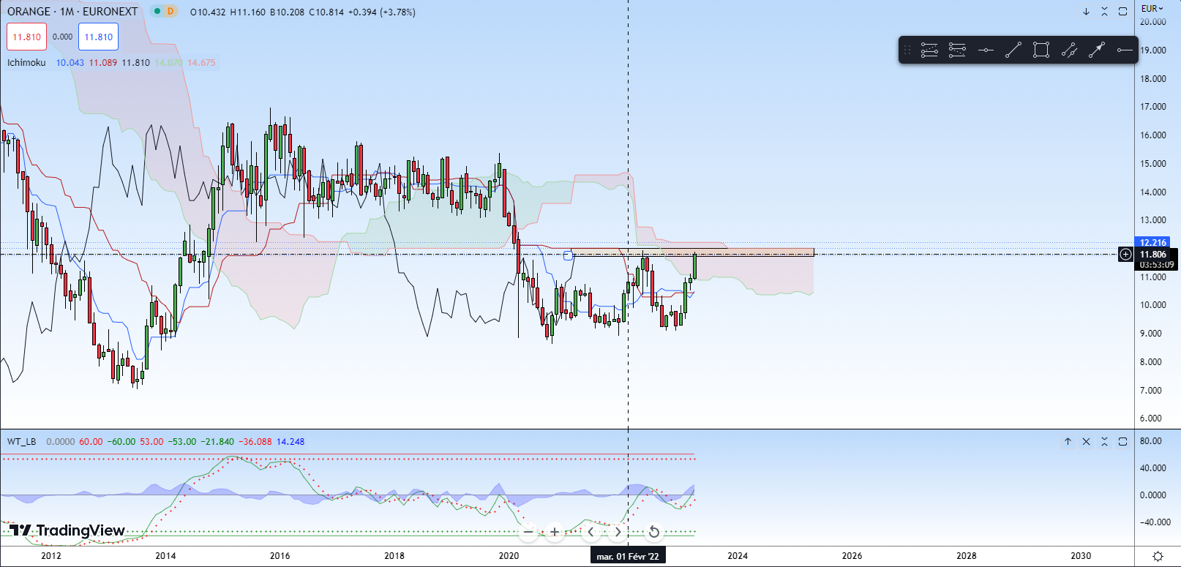Click the current price 11.806 label
The height and width of the screenshot is (567, 1181).
pyautogui.click(x=1153, y=255)
